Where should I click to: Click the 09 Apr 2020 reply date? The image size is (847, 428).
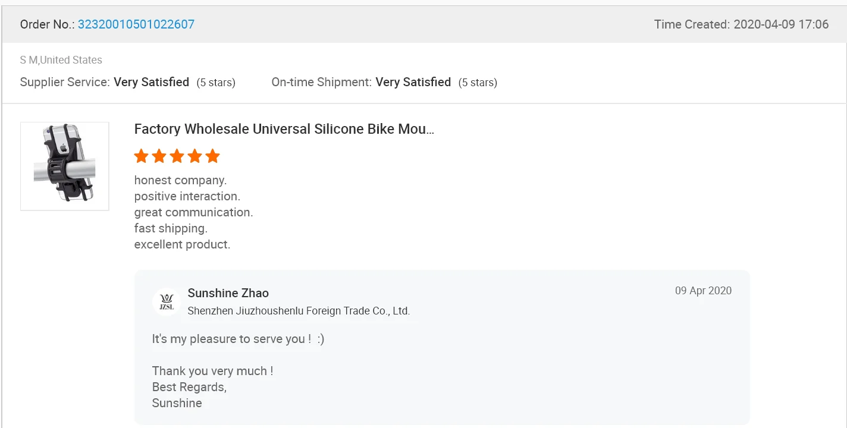coord(703,291)
